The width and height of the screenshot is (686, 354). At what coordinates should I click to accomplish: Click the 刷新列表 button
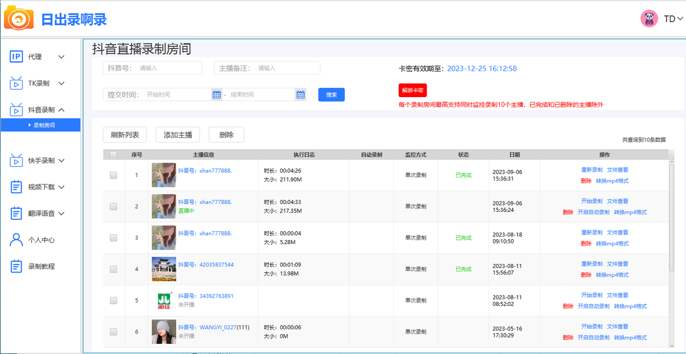[x=125, y=135]
